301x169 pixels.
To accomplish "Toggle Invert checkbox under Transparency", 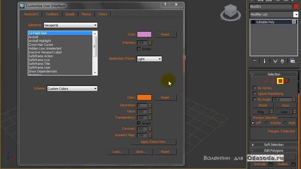I will click(x=139, y=123).
